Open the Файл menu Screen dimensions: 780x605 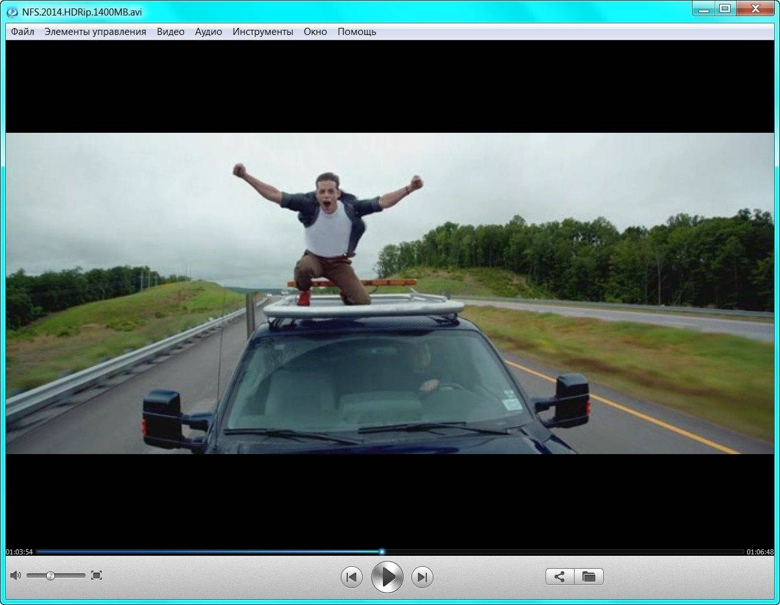[x=23, y=32]
